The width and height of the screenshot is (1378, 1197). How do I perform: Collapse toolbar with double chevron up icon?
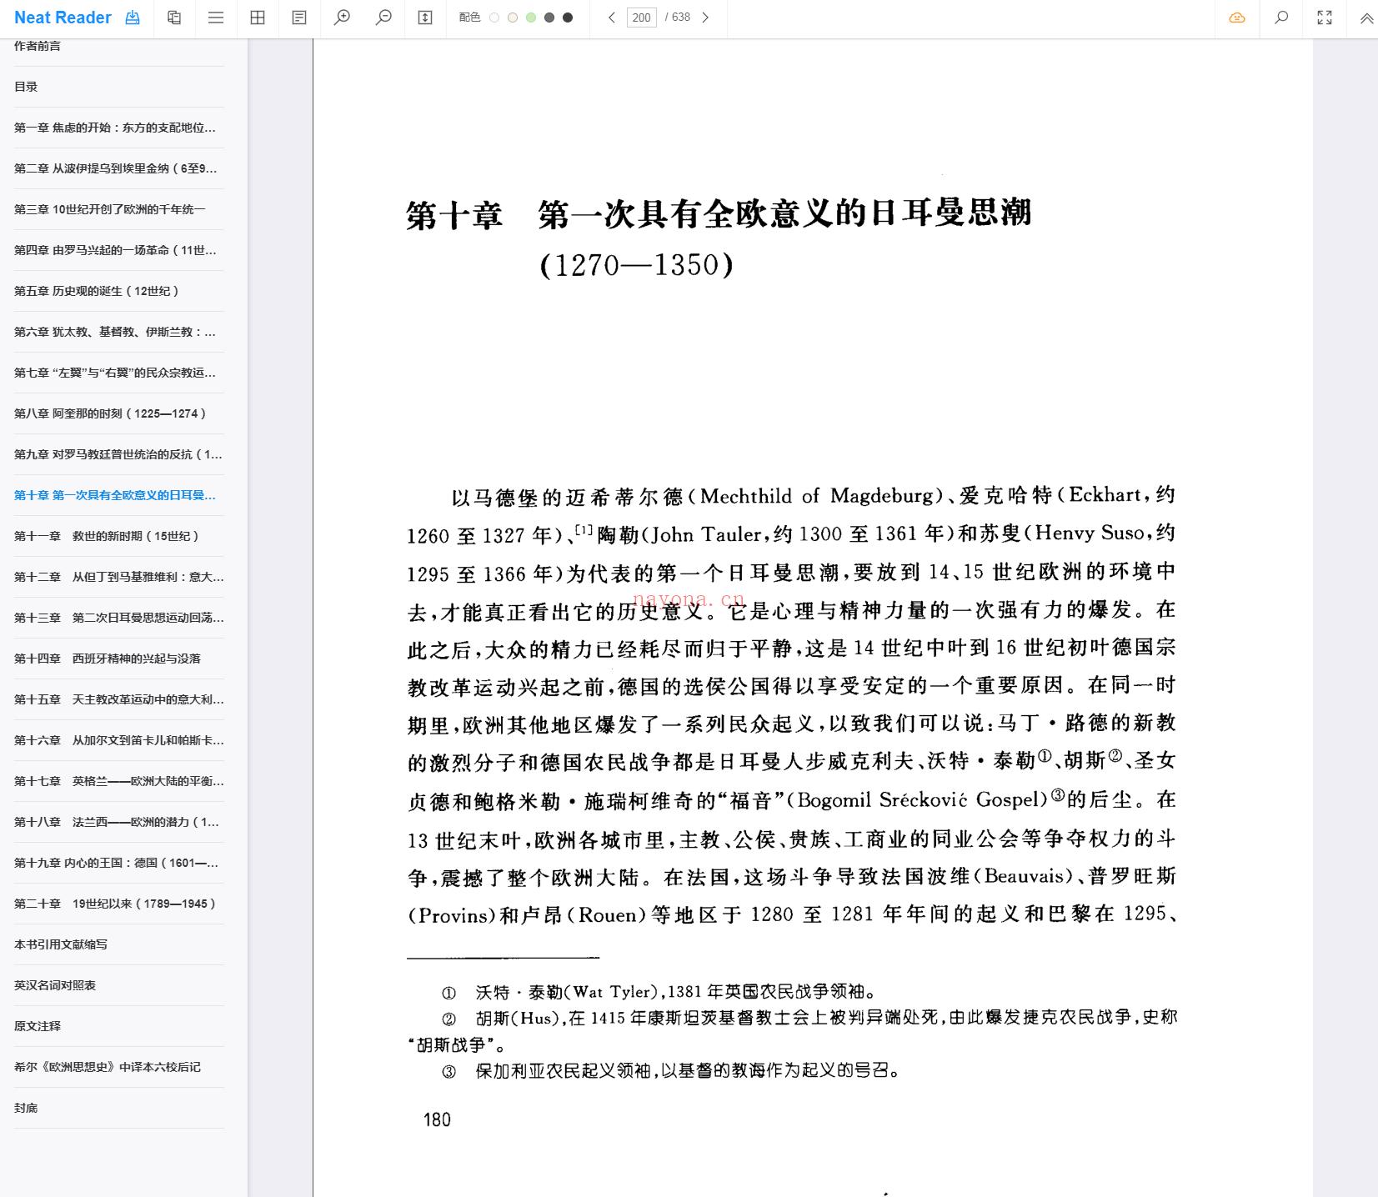[1367, 18]
